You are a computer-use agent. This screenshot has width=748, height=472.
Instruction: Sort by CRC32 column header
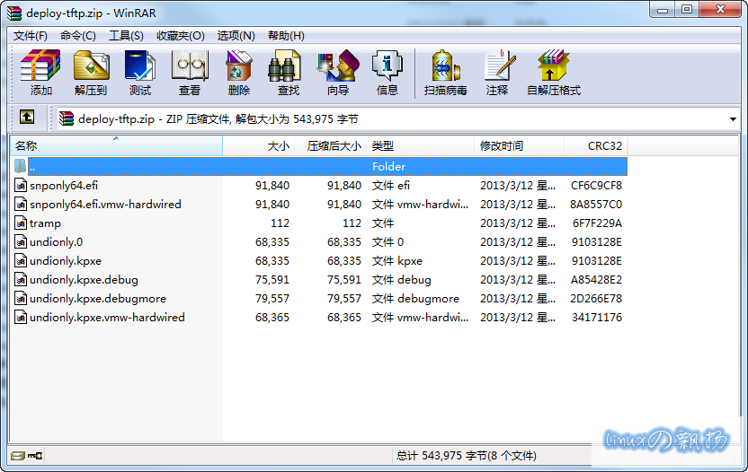(x=604, y=145)
